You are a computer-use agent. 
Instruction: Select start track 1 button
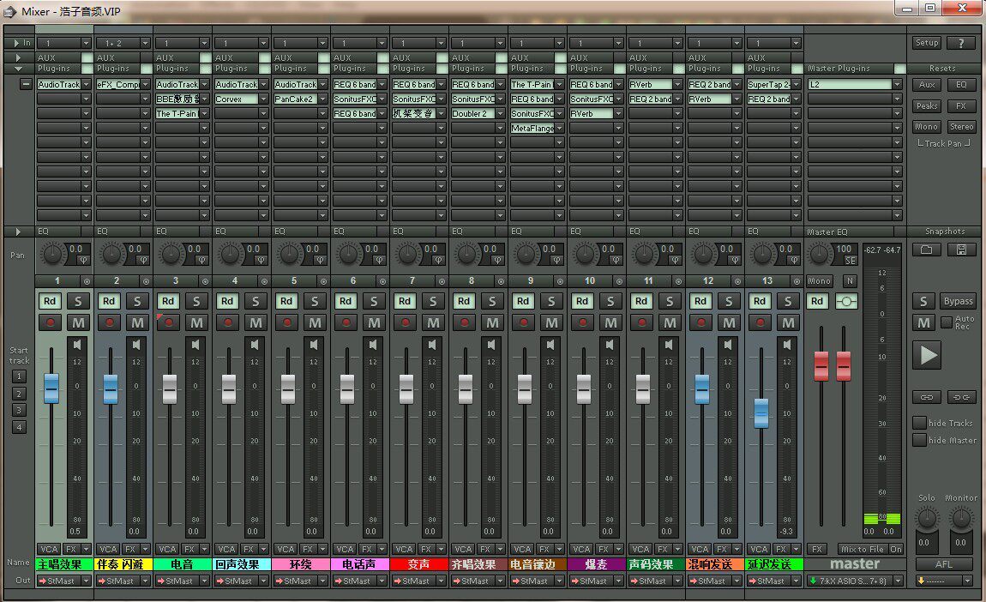point(20,376)
